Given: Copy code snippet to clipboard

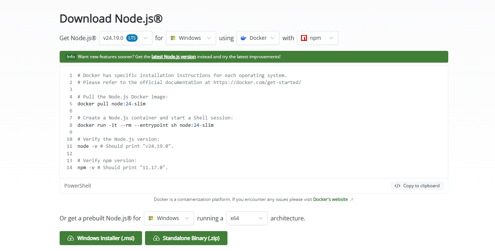Looking at the screenshot, I should point(417,186).
